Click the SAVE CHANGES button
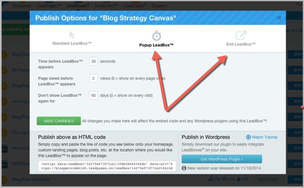This screenshot has width=304, height=188. [x=59, y=121]
